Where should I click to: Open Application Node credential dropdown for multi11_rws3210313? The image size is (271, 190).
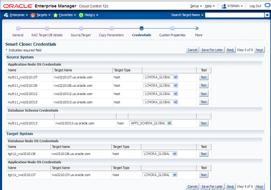pos(161,102)
